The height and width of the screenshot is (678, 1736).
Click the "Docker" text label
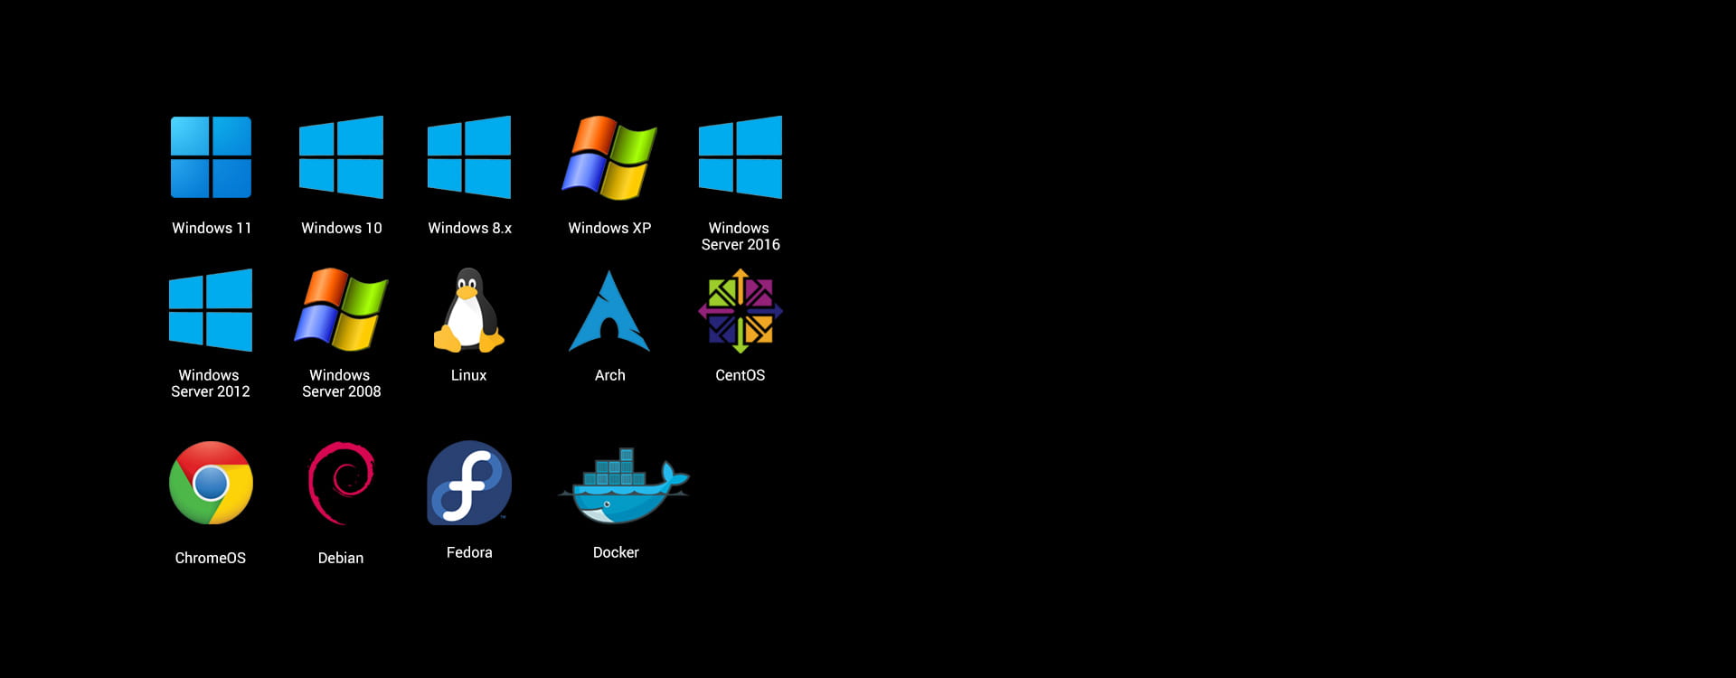616,552
